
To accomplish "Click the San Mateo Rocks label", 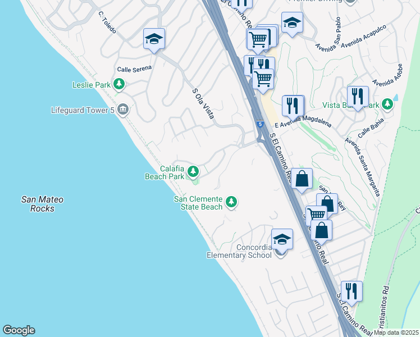I will pos(42,204).
